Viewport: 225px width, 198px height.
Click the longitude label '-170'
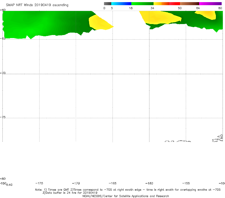pyautogui.click(x=76, y=183)
